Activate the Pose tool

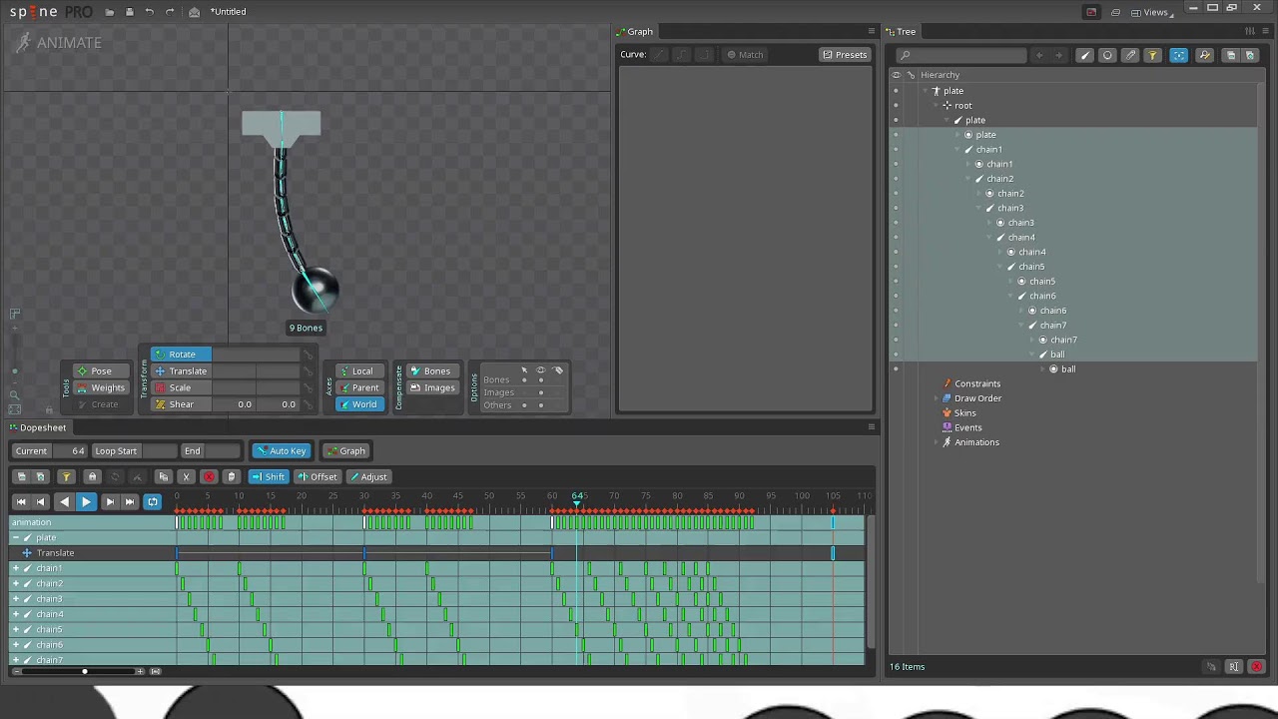101,371
